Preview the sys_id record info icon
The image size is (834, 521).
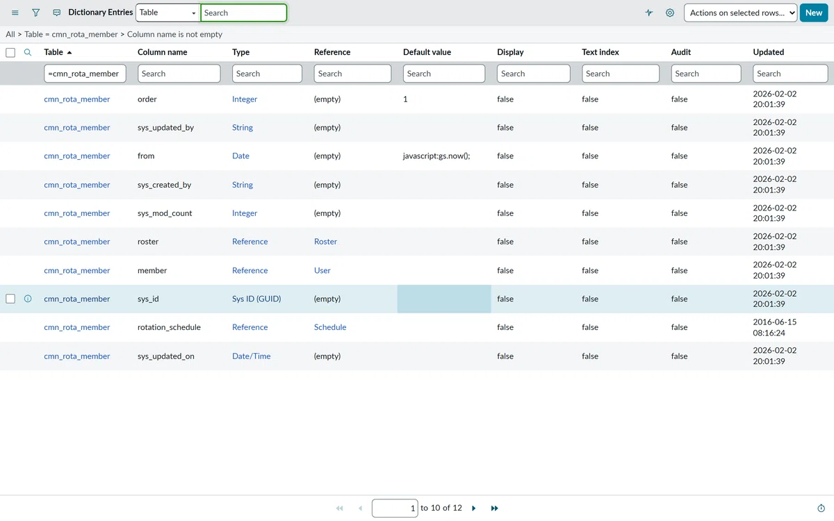(x=28, y=299)
